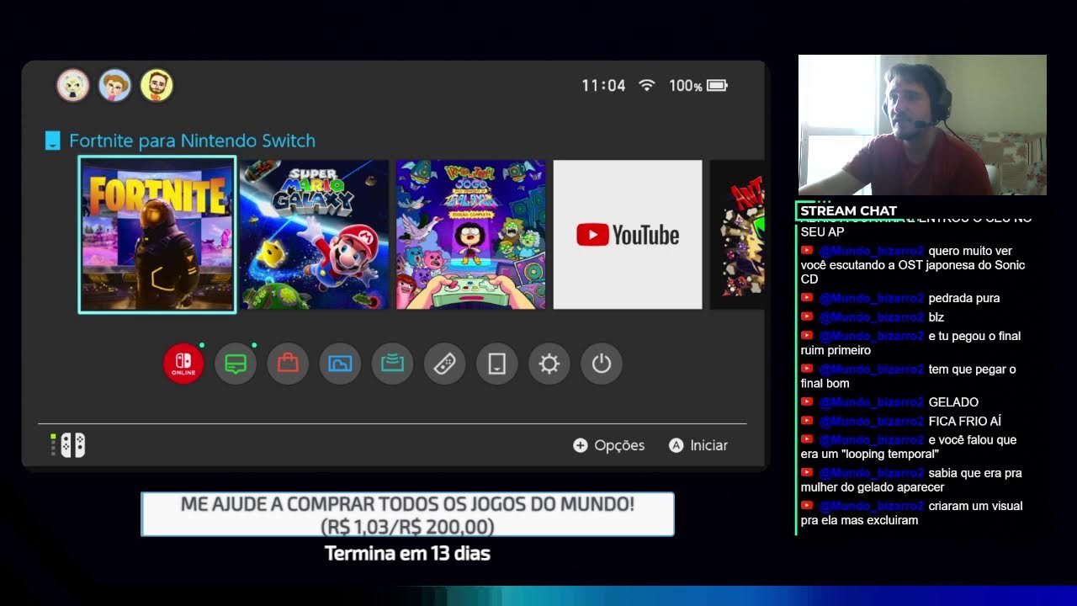This screenshot has width=1077, height=606.
Task: Click username on 'quero muito ver' chat message
Action: [x=871, y=251]
